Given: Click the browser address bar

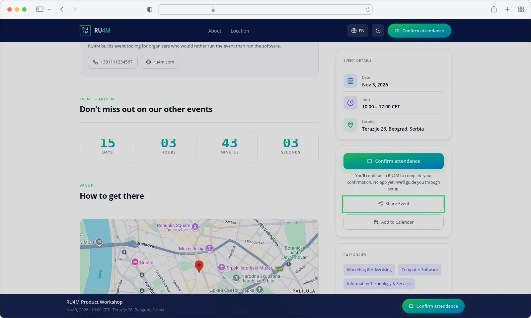Looking at the screenshot, I should coord(265,10).
